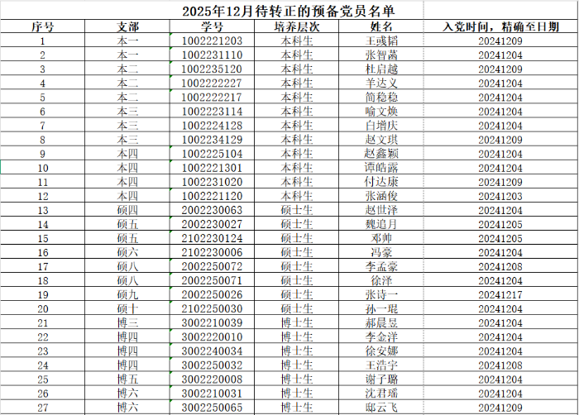The height and width of the screenshot is (415, 579).
Task: Select student ID cell 3002210031
Action: point(212,394)
